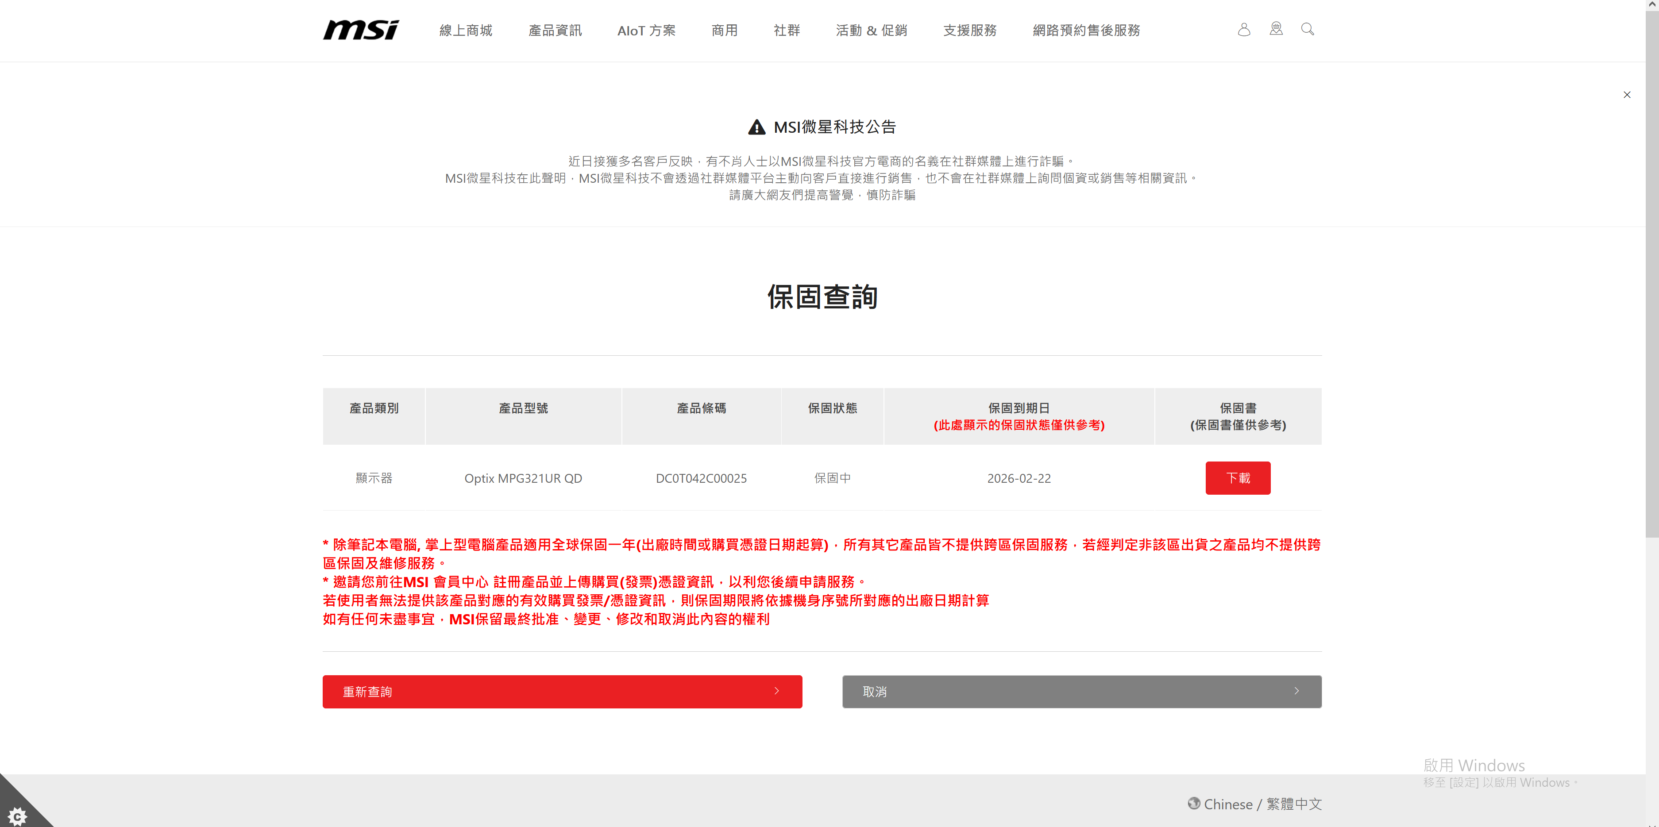The image size is (1659, 827).
Task: Click the 保固中 status cell
Action: click(833, 478)
